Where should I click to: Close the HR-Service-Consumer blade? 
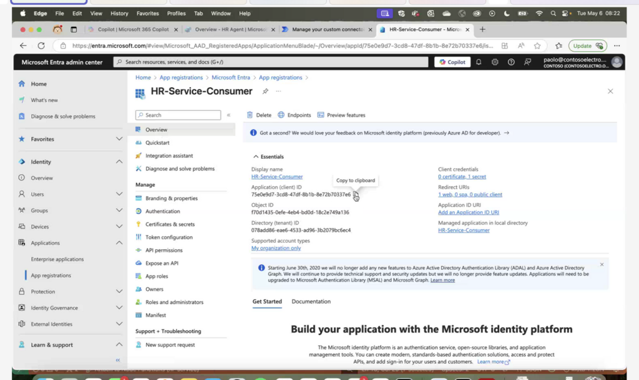[610, 91]
